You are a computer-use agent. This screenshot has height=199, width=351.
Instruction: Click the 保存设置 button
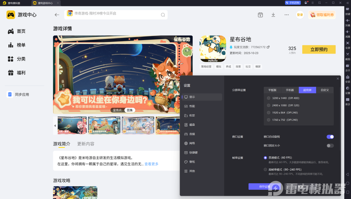[x=265, y=187]
